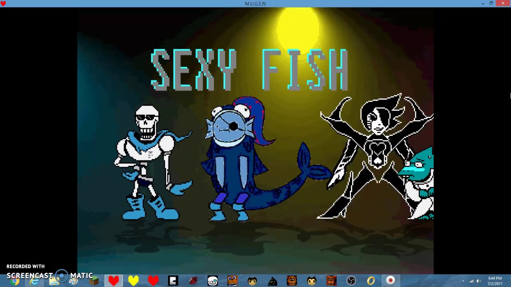
Task: Open Bendy icon between the two Freddy icons
Action: [311, 281]
